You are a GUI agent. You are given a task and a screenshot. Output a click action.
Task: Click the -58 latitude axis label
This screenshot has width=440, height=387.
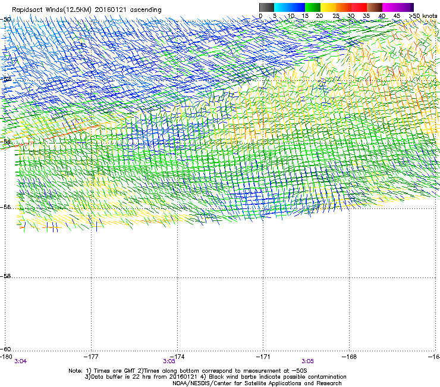[x=5, y=276]
